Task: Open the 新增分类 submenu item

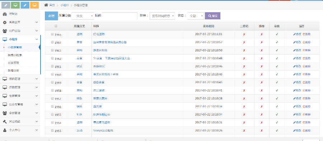Action: tap(13, 71)
